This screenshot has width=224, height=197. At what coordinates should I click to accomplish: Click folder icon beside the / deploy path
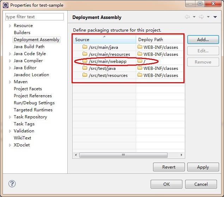pos(140,61)
